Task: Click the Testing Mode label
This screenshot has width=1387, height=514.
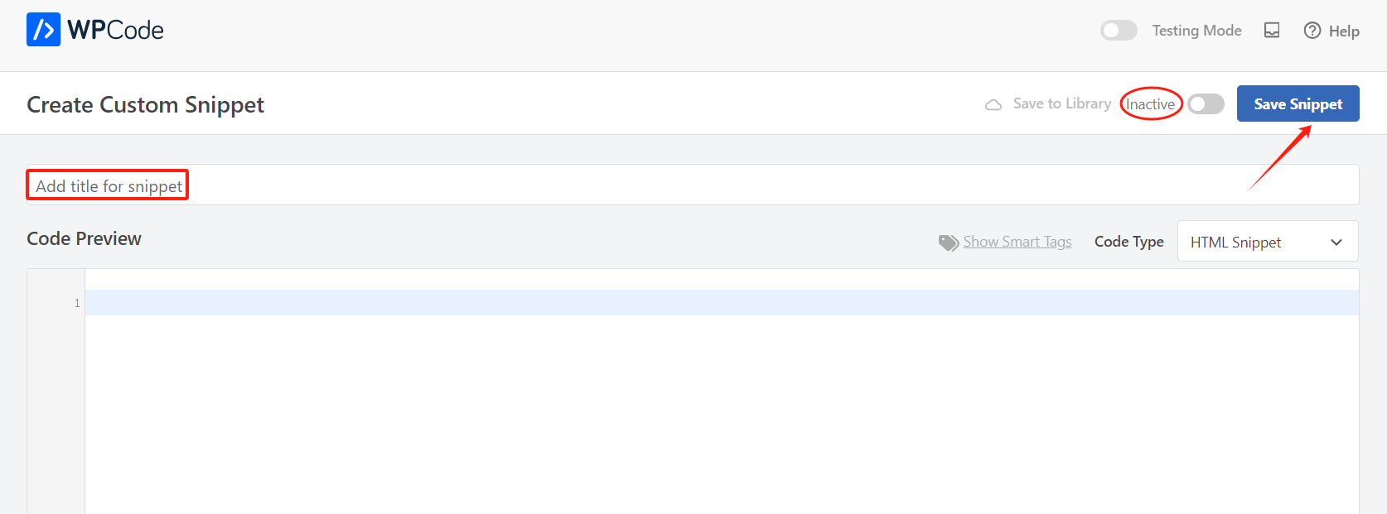Action: tap(1196, 31)
